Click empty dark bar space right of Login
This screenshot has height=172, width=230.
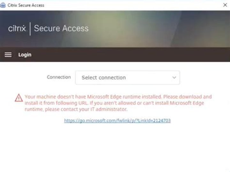128,55
